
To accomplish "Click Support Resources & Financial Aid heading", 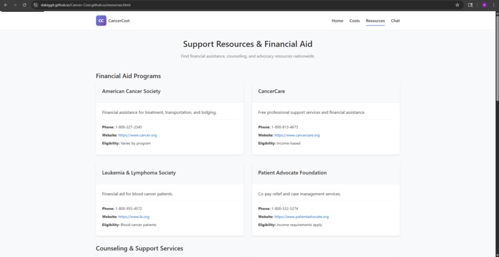I will [248, 44].
